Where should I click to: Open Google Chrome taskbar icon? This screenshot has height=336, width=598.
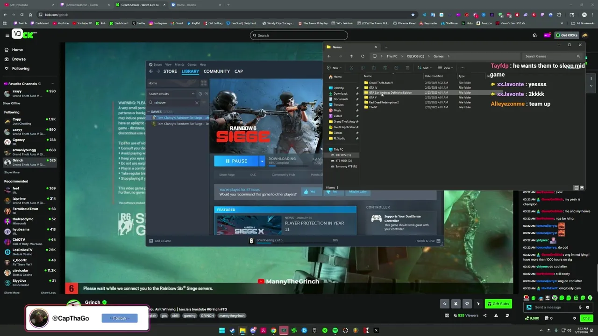click(273, 330)
